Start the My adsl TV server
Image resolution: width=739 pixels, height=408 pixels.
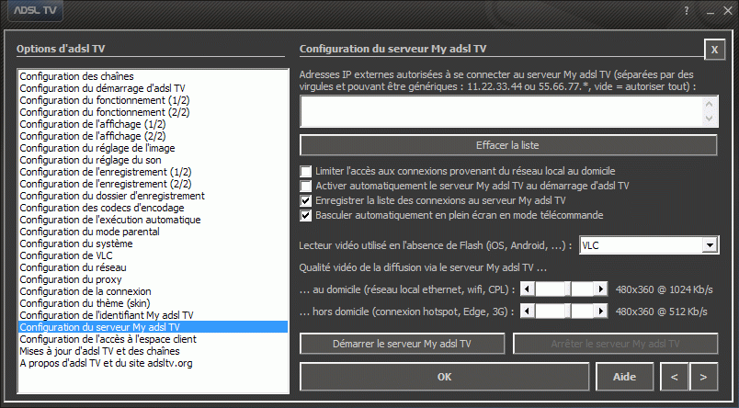coord(402,344)
